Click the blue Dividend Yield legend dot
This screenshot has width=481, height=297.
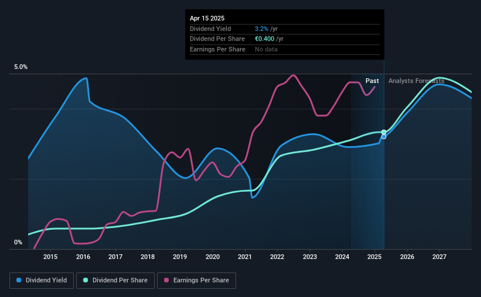[x=19, y=280]
